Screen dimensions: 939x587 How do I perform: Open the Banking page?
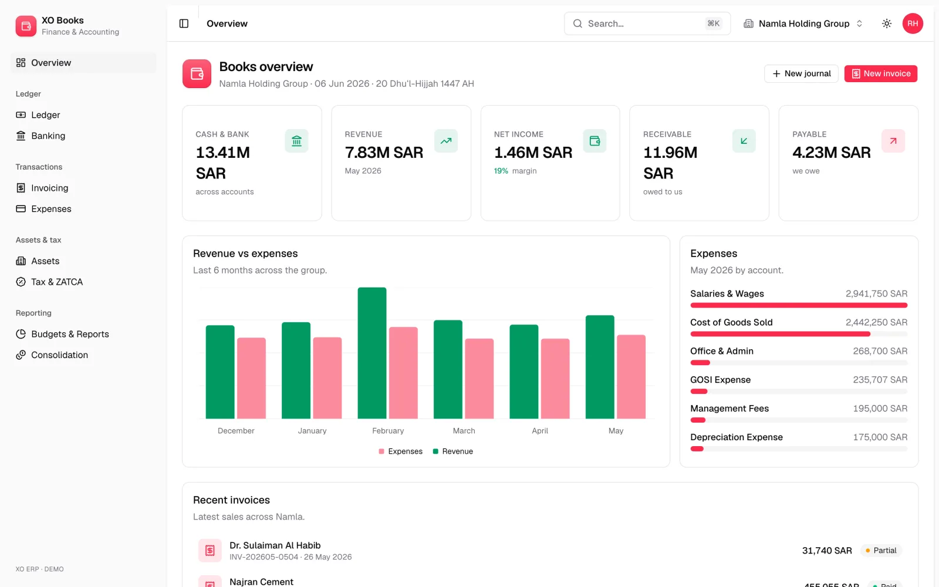(x=83, y=136)
